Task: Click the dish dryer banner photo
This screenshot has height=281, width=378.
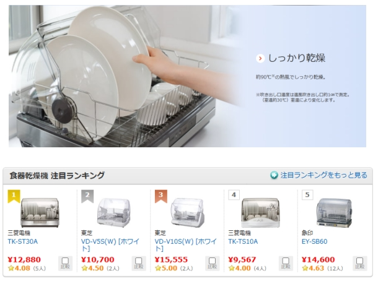Action: 187,76
